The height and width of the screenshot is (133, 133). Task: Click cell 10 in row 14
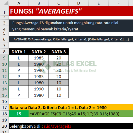pyautogui.click(x=59, y=89)
